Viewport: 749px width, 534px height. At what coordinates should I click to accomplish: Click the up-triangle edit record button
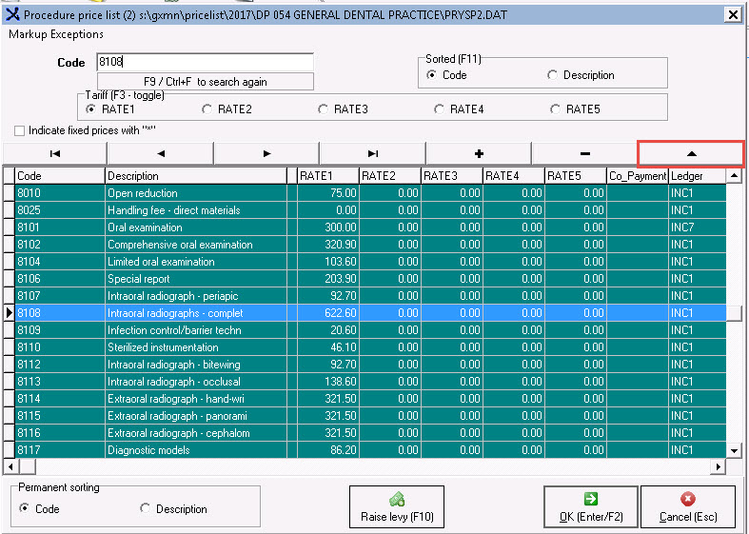click(691, 153)
